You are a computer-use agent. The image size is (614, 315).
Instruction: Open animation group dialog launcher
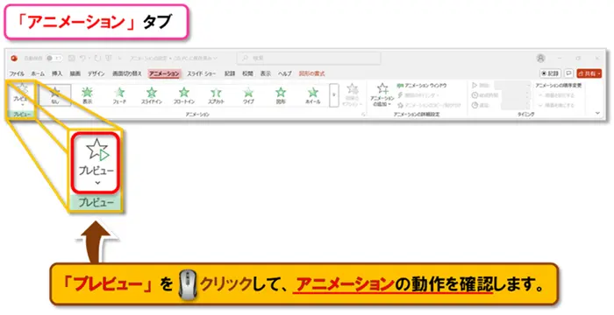point(363,115)
